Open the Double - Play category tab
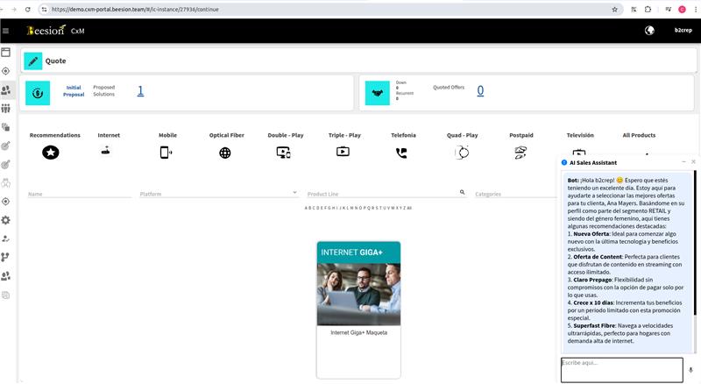The height and width of the screenshot is (384, 701). (284, 153)
